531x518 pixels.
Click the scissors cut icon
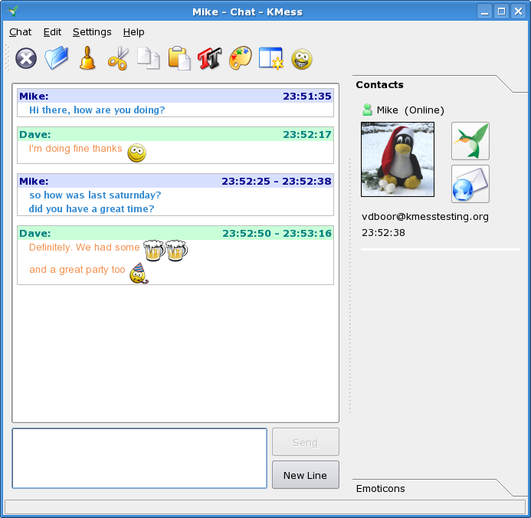point(118,58)
